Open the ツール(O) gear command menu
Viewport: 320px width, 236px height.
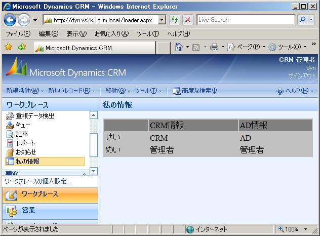pos(288,47)
